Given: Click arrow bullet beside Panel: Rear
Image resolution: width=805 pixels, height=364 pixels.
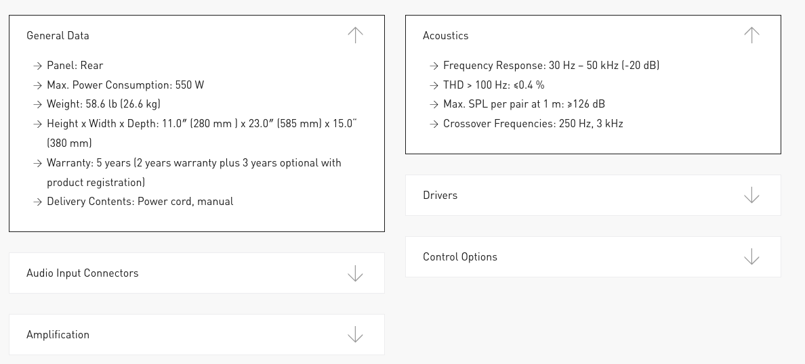Looking at the screenshot, I should (x=37, y=66).
